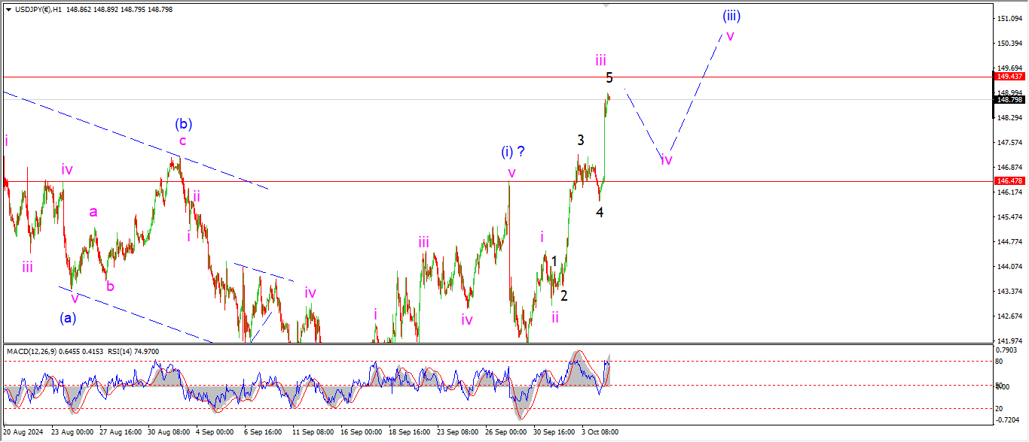Click the 151.094 price axis value

pyautogui.click(x=1009, y=18)
